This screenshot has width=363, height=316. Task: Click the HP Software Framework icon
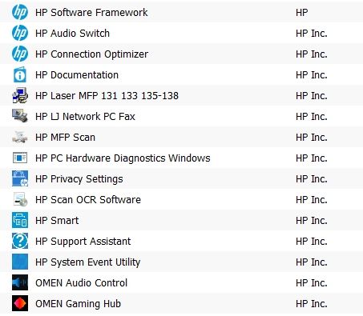pyautogui.click(x=20, y=12)
